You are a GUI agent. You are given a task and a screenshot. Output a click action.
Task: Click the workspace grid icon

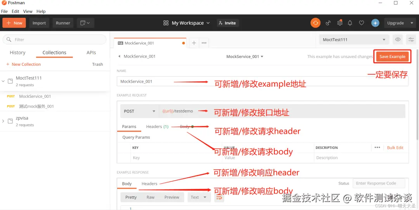[x=166, y=23]
